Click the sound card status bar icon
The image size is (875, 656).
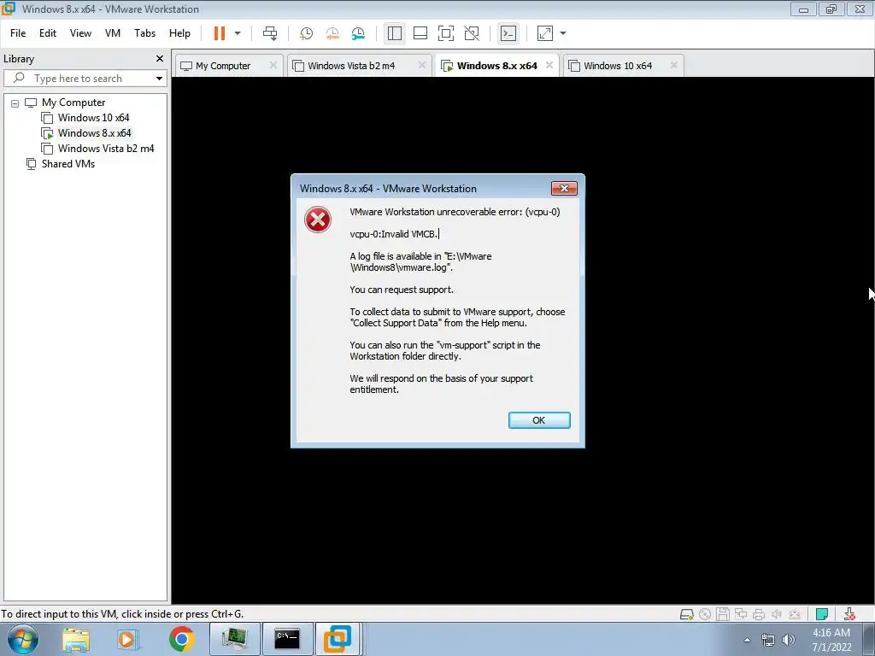pos(776,614)
